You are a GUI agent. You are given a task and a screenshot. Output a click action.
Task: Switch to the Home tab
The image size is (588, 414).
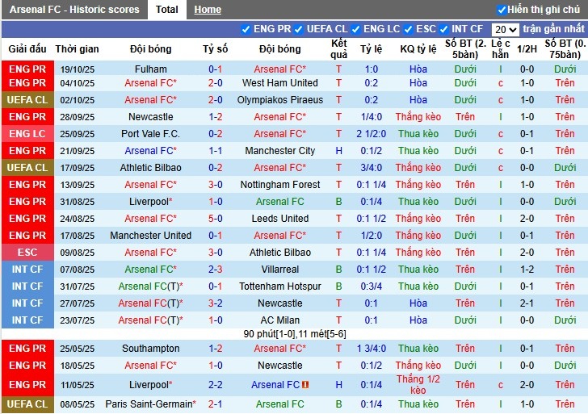click(208, 10)
